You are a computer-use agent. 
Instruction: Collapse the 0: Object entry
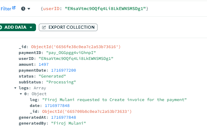[21, 94]
